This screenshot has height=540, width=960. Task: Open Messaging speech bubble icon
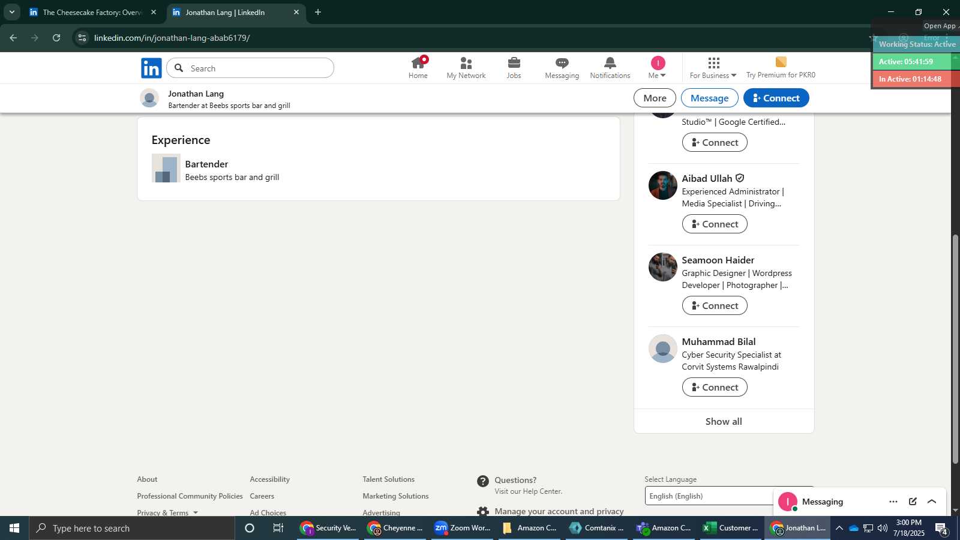click(x=562, y=68)
